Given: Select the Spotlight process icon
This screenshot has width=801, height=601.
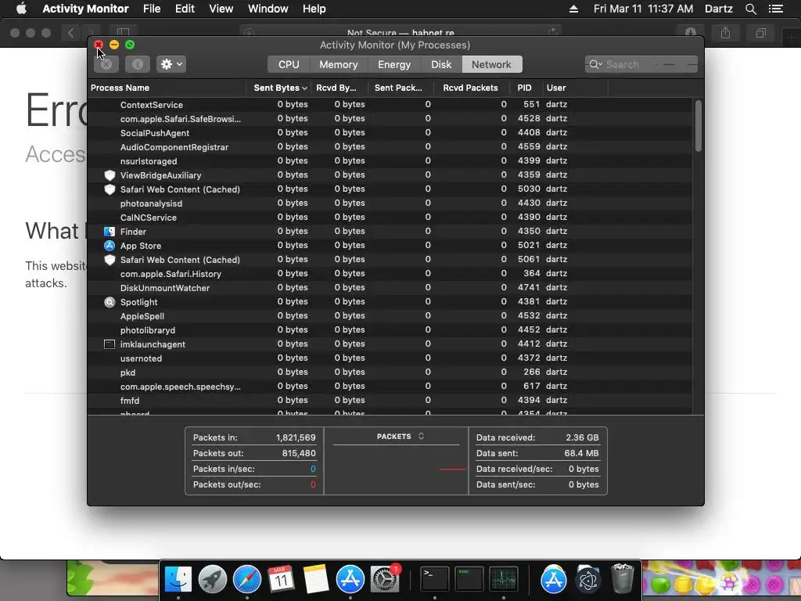Looking at the screenshot, I should tap(110, 302).
